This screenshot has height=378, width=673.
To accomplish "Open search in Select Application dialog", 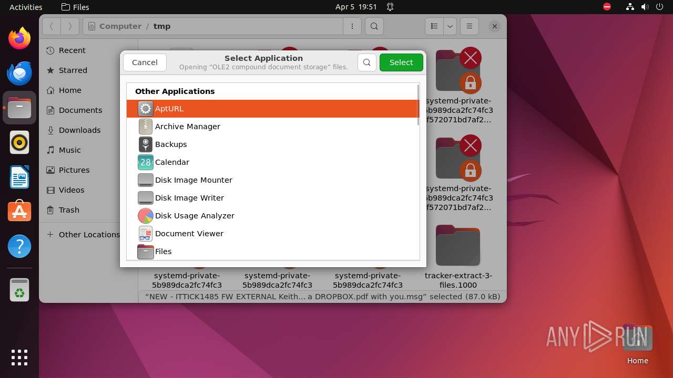I will 367,62.
